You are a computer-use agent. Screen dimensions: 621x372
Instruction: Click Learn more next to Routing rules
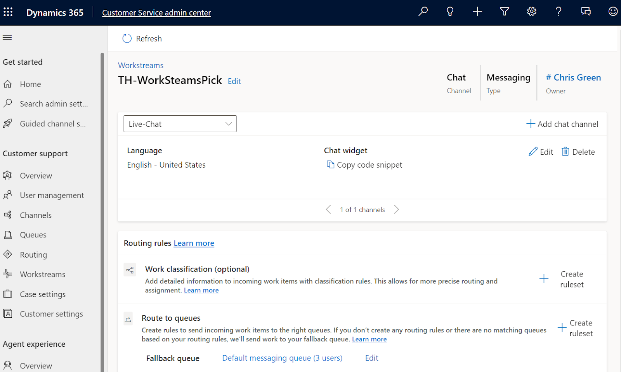(x=194, y=243)
